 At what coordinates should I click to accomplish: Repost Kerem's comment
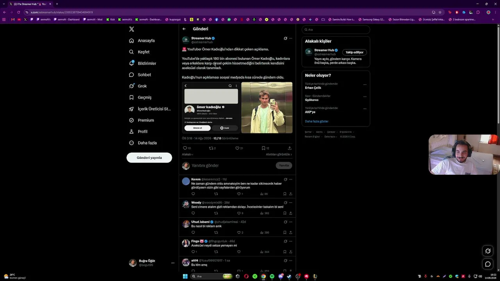pos(216,194)
